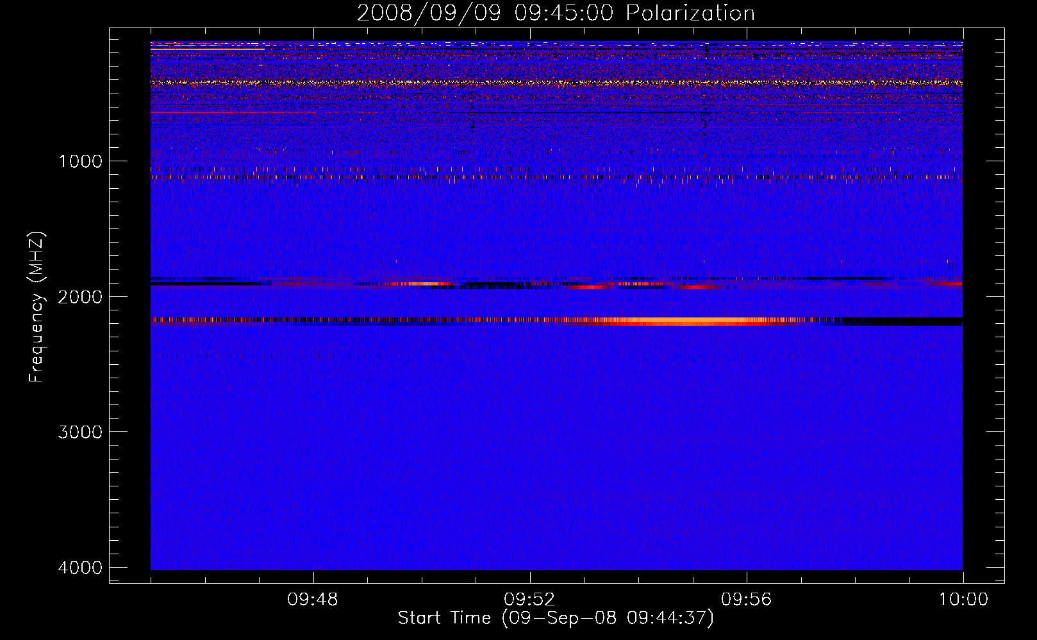Click the 'Start Time (09-Sep-08 09:44:37)' label

(556, 618)
